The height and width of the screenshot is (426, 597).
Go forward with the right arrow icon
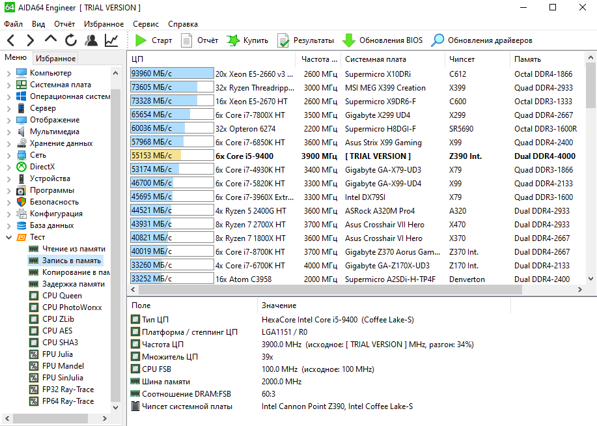tap(31, 40)
